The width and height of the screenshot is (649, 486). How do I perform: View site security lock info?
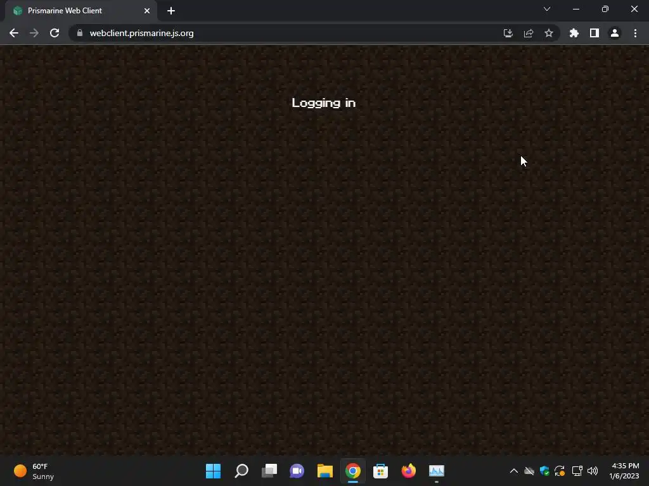tap(80, 33)
